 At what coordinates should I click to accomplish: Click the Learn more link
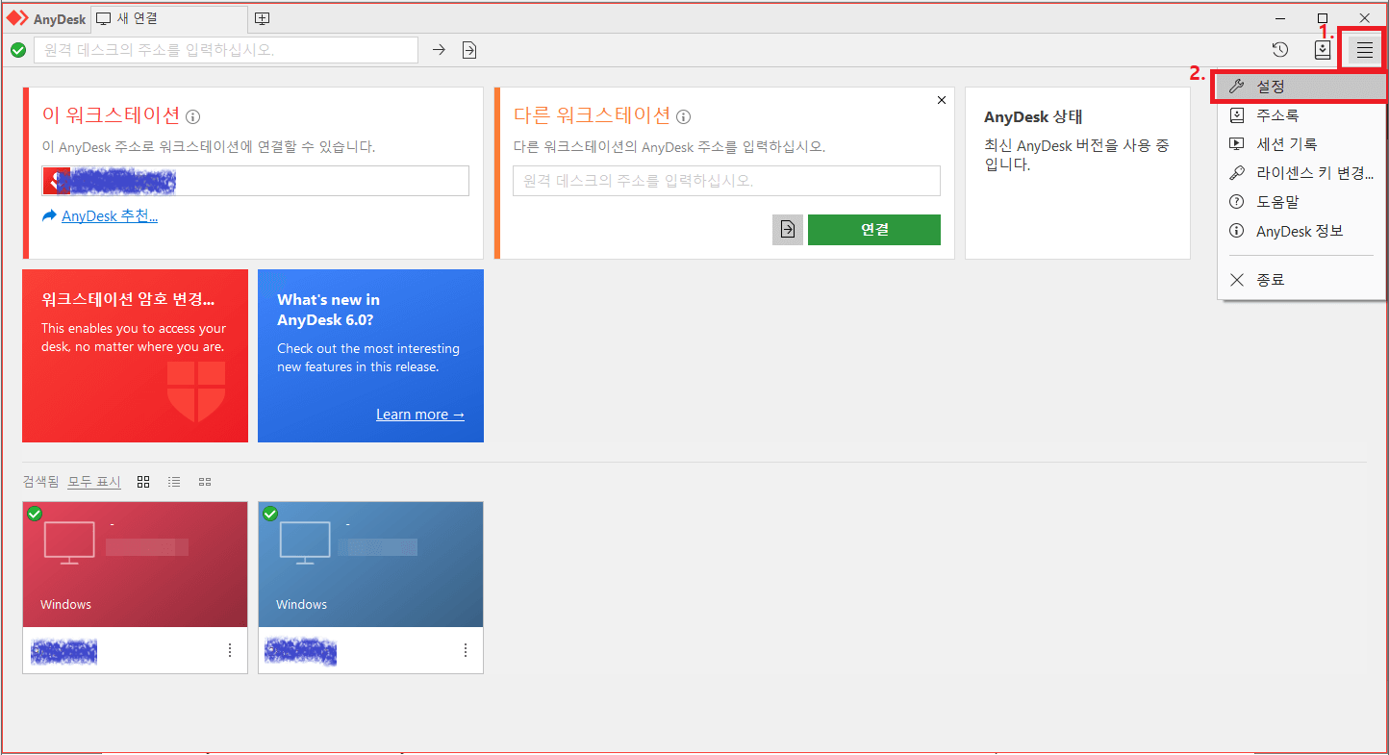pos(419,415)
